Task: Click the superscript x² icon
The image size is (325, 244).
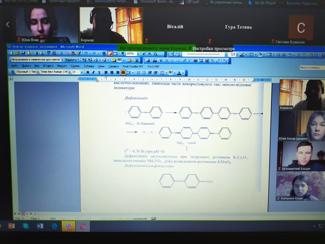Action: pos(144,54)
